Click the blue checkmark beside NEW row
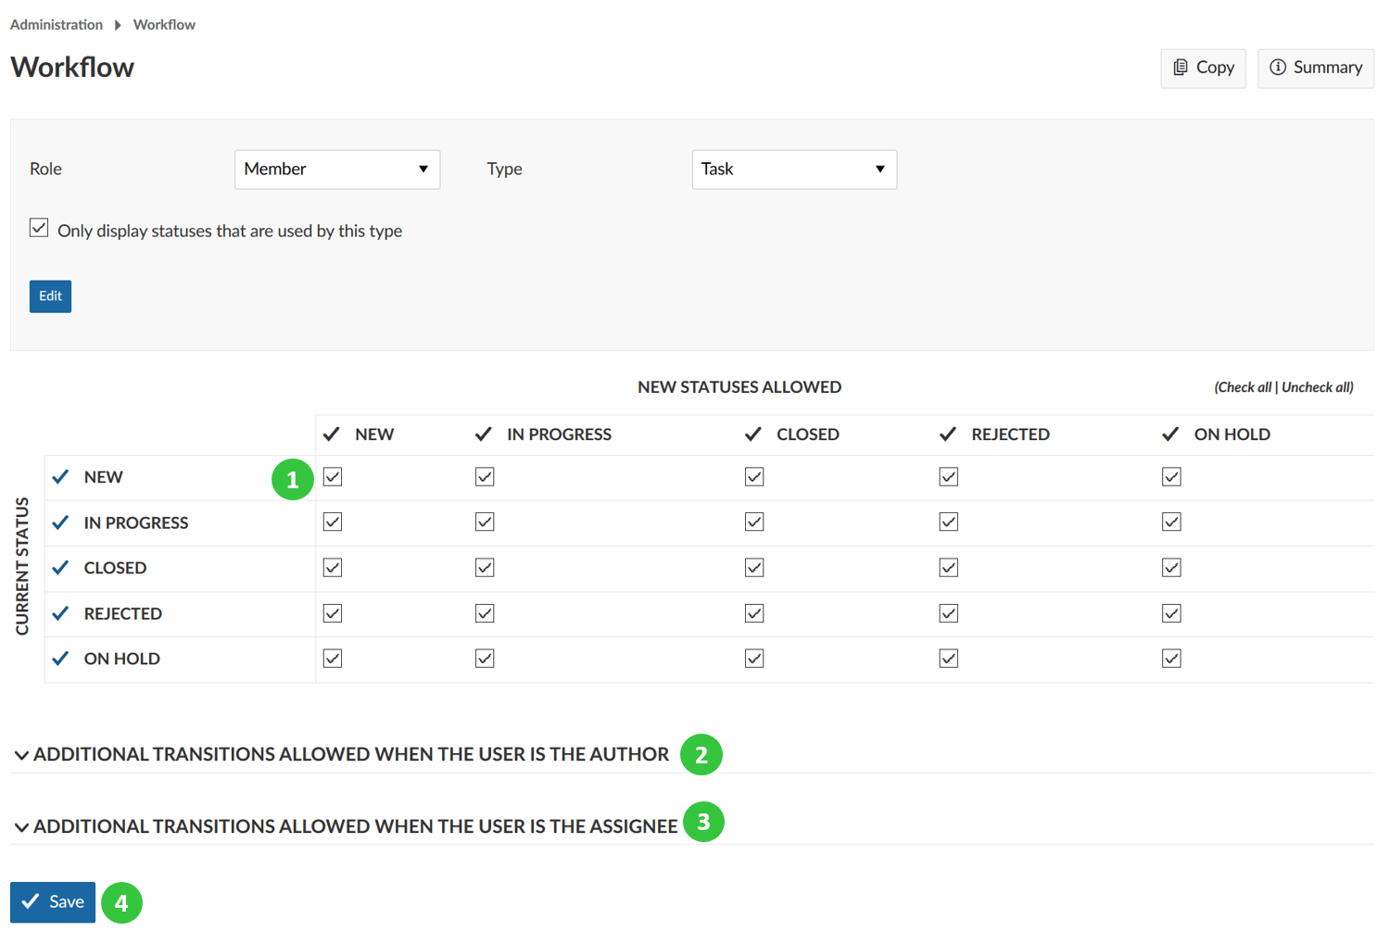 [x=61, y=477]
